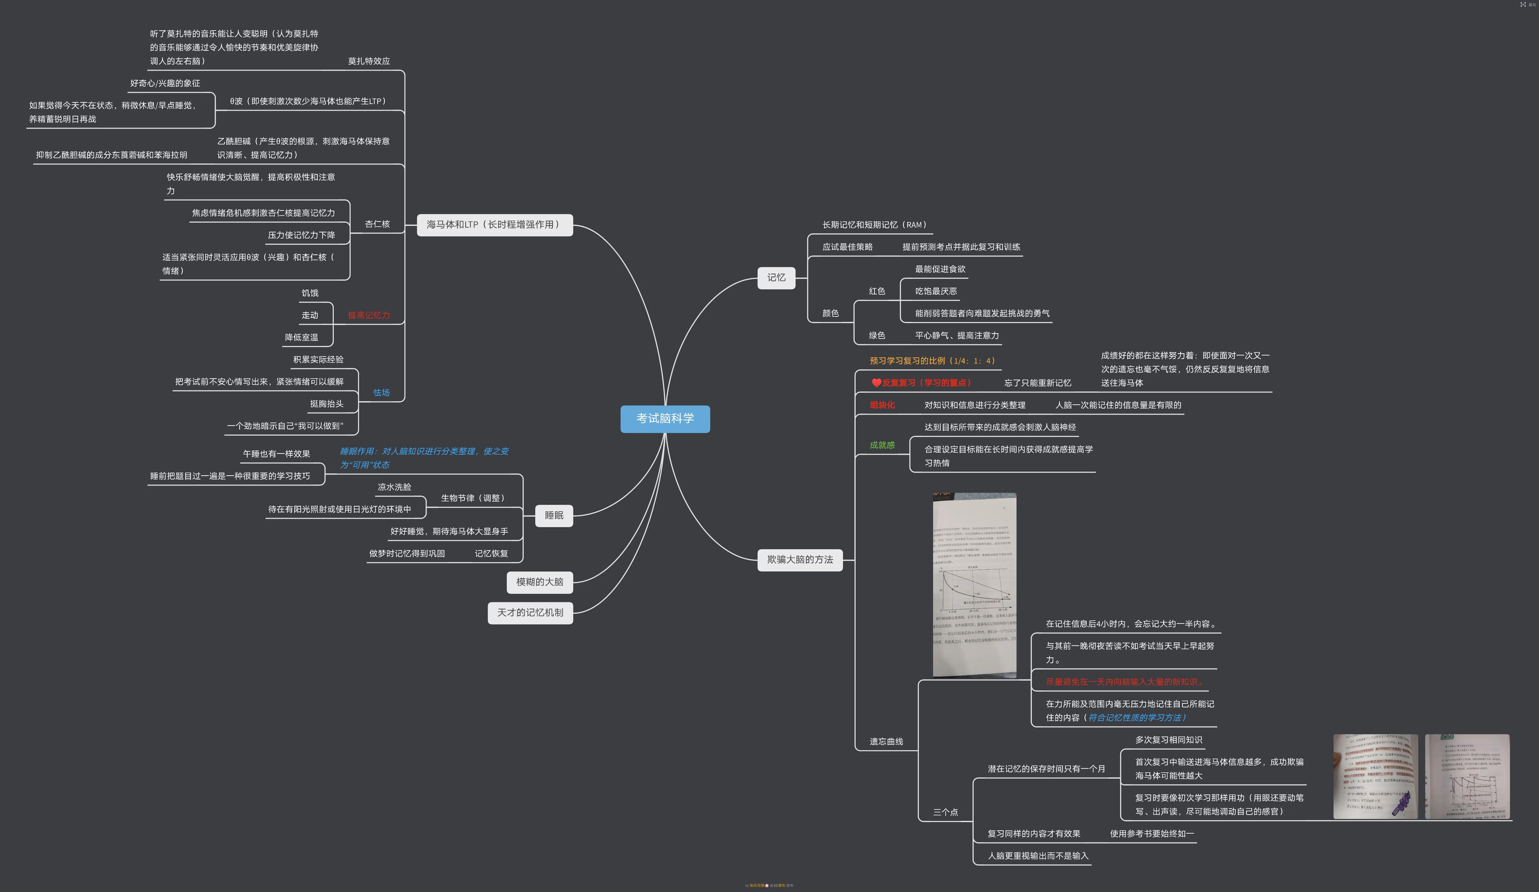
Task: Select the 欺骗大脑的方法 node
Action: (x=800, y=560)
